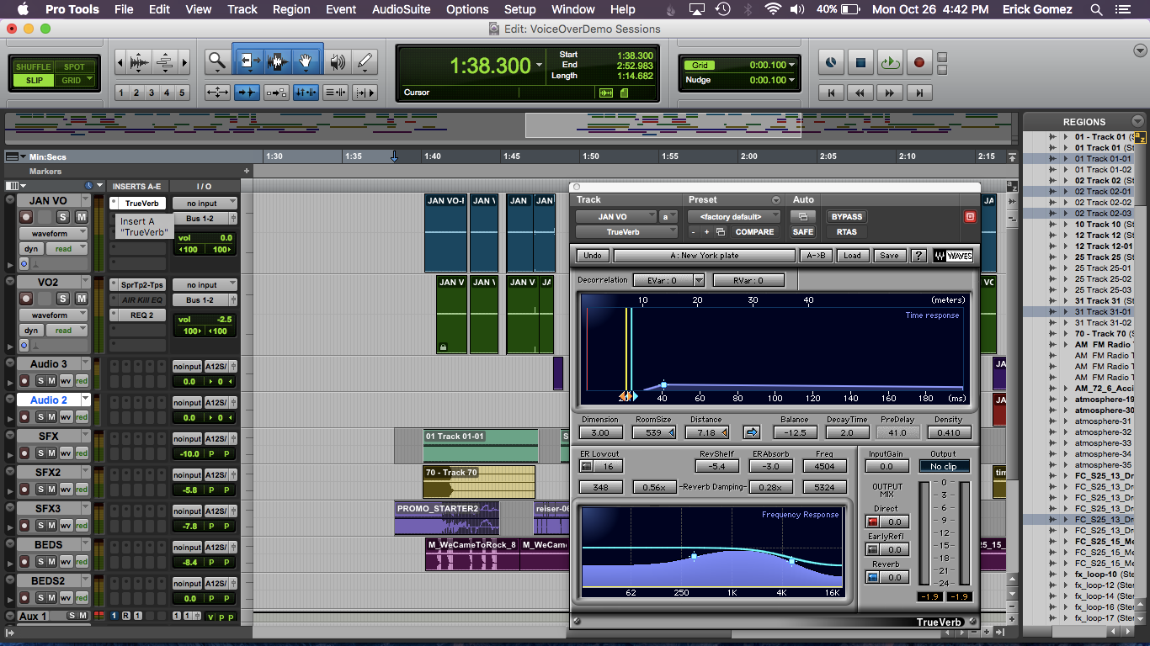Click the Return to Zero button

[832, 93]
